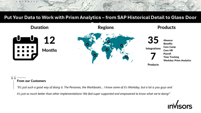This screenshot has height=113, width=201.
Task: Click Benefits in the product list
Action: 168,44
